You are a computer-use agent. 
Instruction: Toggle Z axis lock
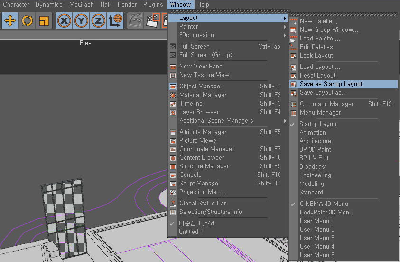(x=98, y=20)
